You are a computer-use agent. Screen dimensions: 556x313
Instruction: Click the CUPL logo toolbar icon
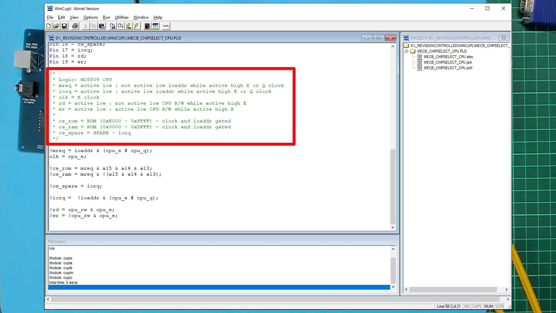pos(166,26)
